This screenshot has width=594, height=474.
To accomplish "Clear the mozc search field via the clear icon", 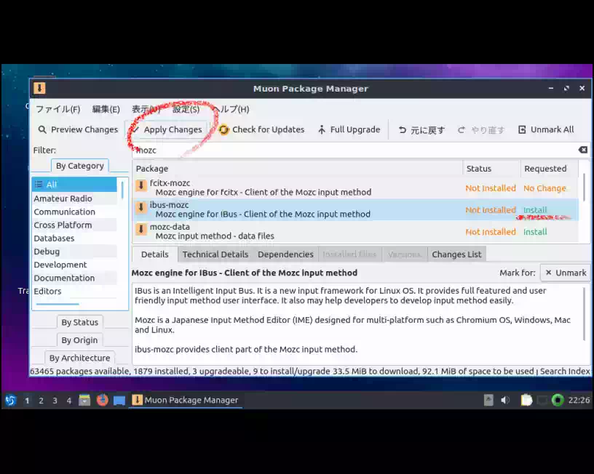I will point(583,150).
